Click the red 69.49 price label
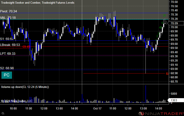Image resolution: width=184 pixels, height=116 pixels. (26, 47)
